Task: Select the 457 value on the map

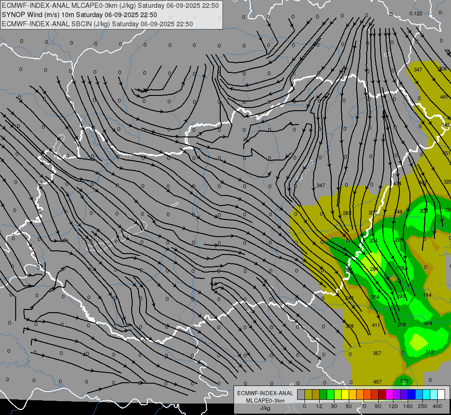Action: tap(377, 382)
